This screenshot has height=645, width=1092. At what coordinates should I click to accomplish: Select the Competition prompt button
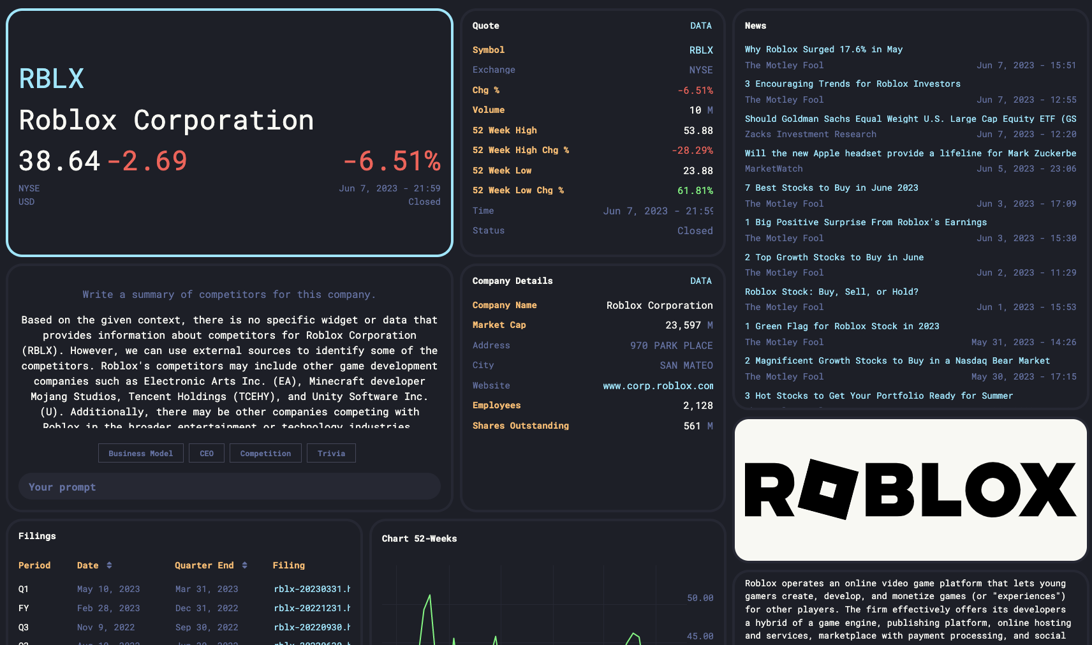265,453
